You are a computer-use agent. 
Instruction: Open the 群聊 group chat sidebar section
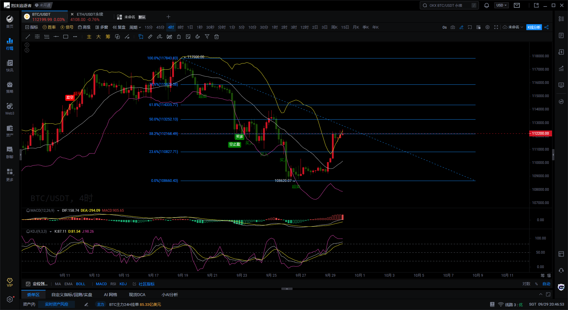[x=10, y=152]
